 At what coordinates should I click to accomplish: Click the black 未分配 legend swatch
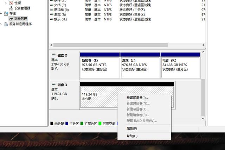tap(52, 124)
